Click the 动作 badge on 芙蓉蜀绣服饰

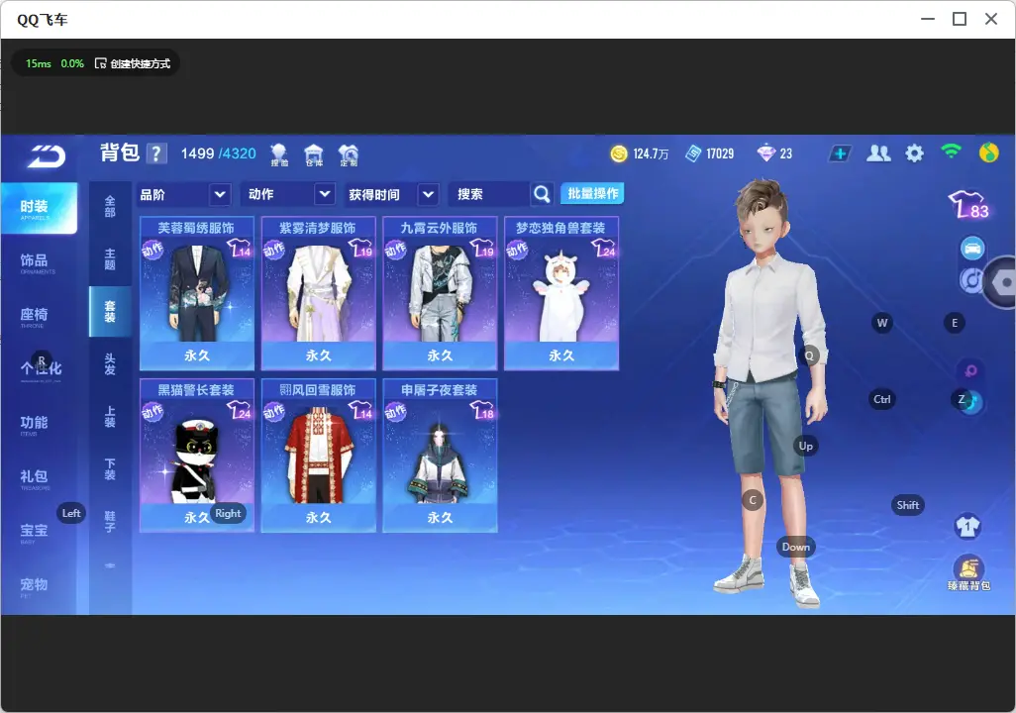point(152,250)
